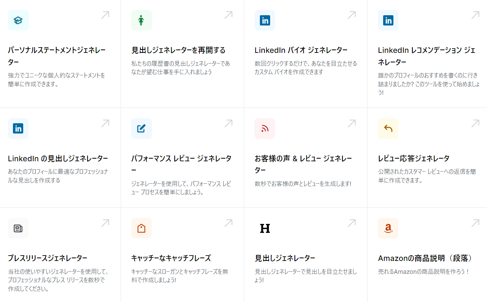Open the 見出しジェネレーター title in bottom row

click(285, 258)
